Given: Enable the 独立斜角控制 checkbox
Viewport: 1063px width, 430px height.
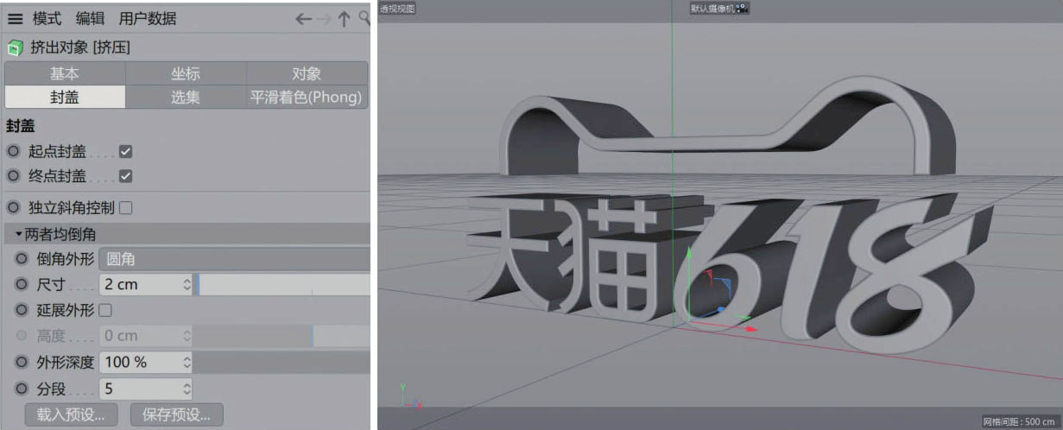Looking at the screenshot, I should click(x=125, y=207).
